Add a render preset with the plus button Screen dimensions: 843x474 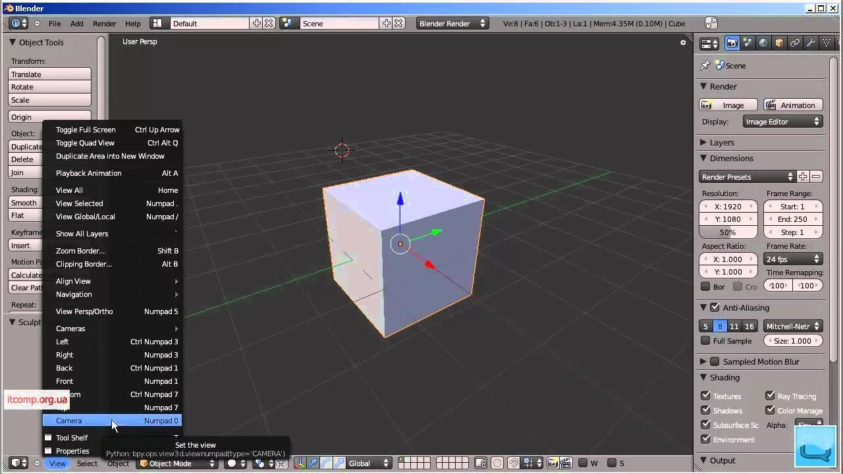803,176
